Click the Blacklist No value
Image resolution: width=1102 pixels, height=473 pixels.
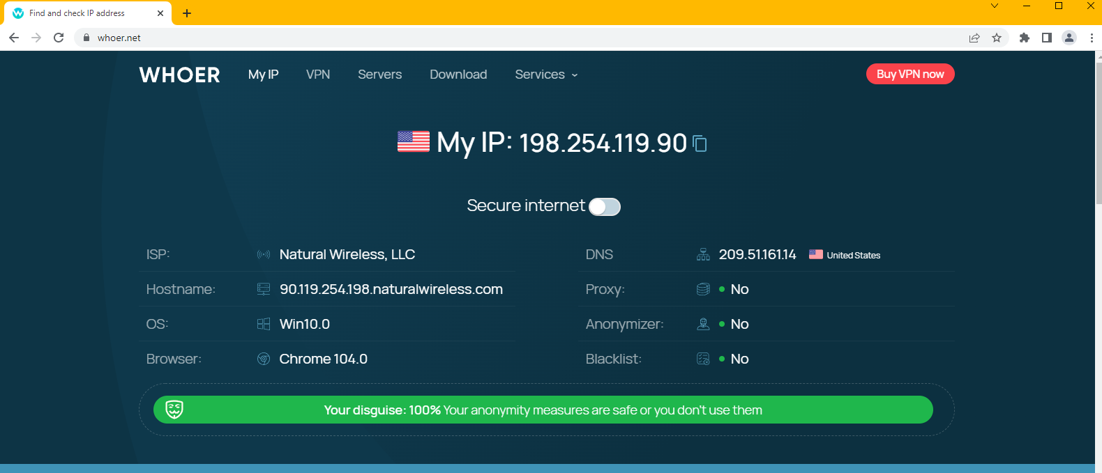(x=739, y=359)
